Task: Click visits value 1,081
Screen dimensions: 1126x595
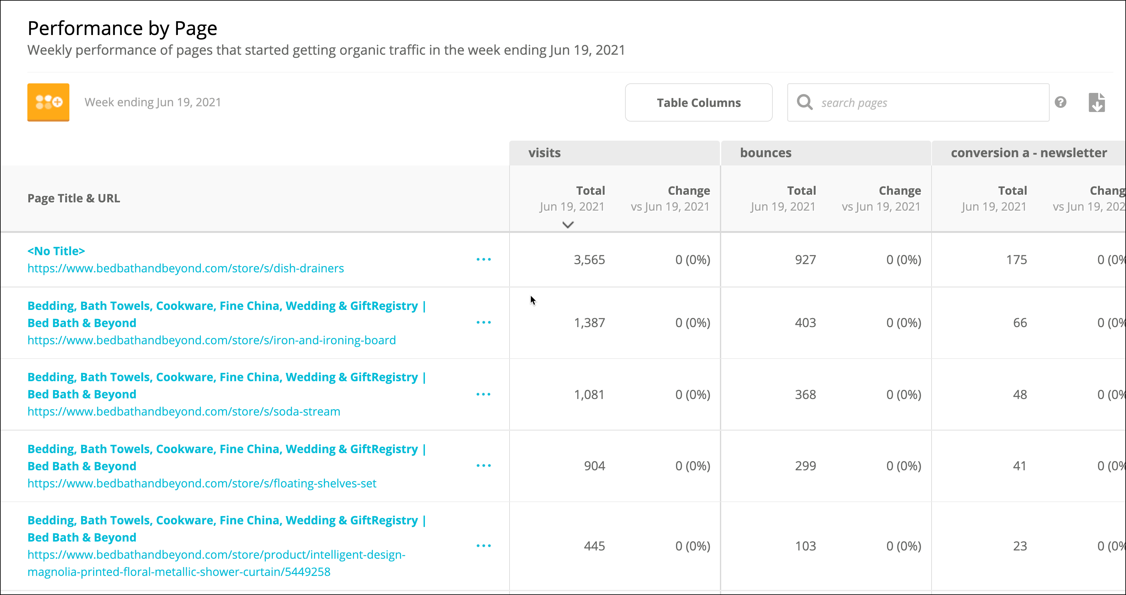Action: point(589,395)
